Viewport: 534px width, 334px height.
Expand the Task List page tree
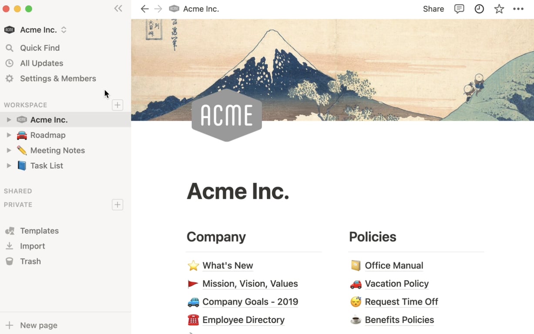click(9, 166)
